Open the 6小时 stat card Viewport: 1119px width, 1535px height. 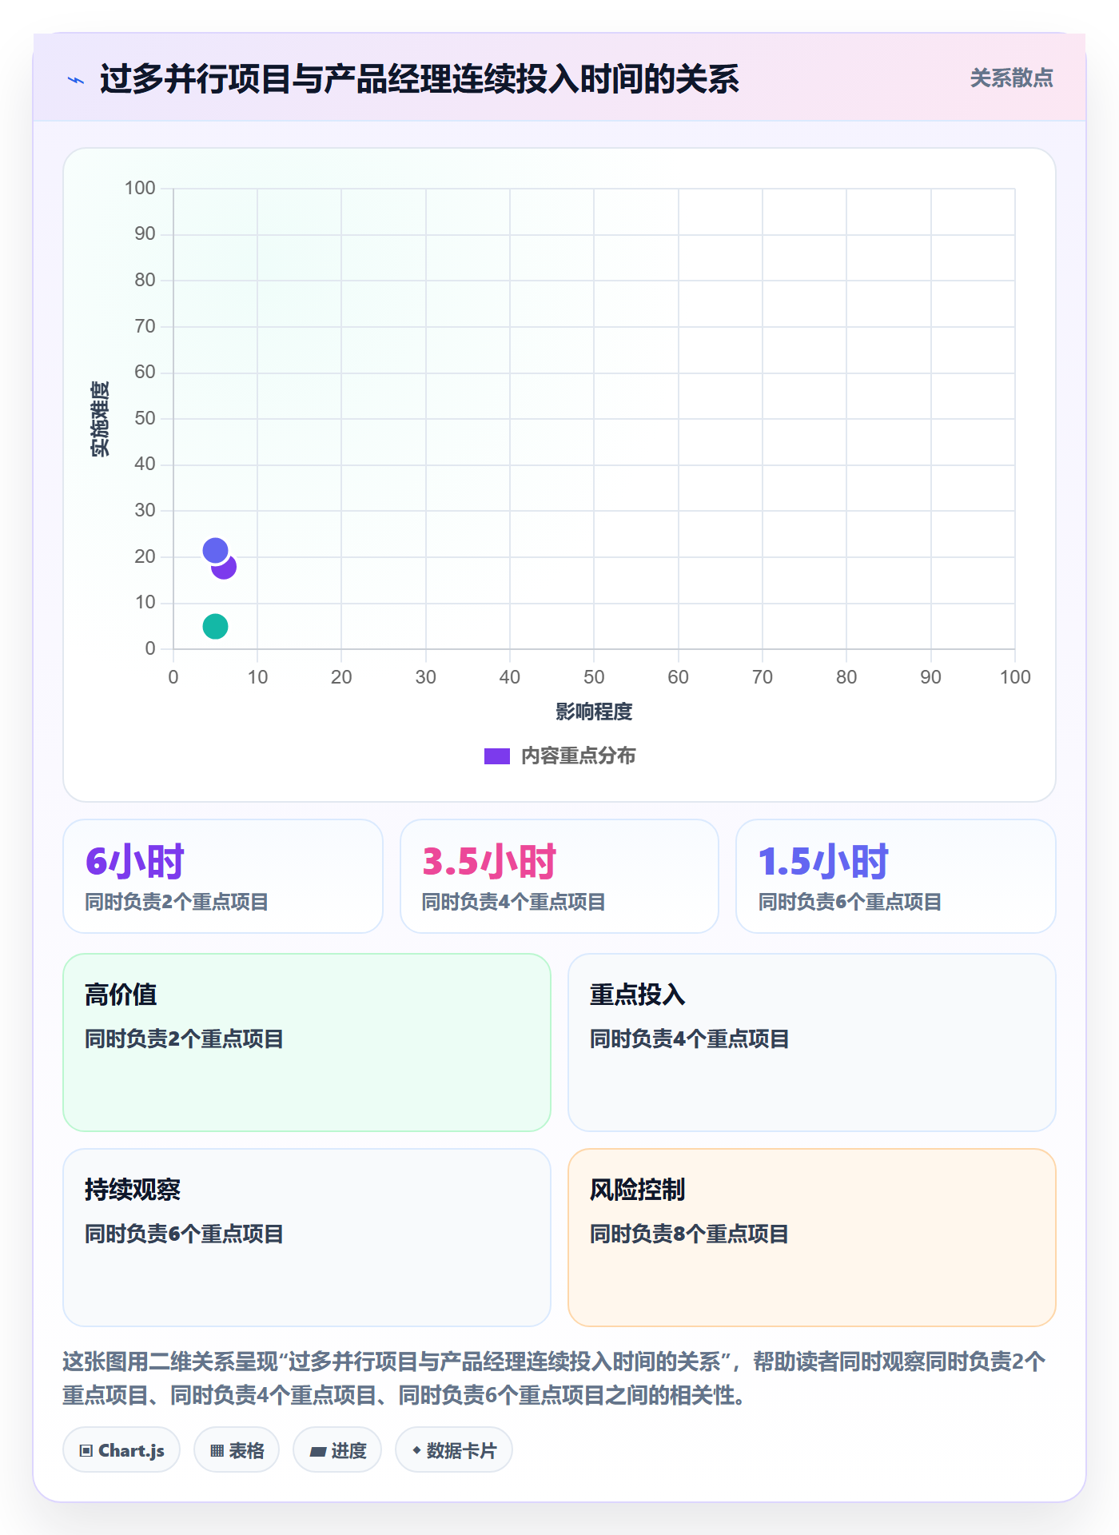[223, 876]
